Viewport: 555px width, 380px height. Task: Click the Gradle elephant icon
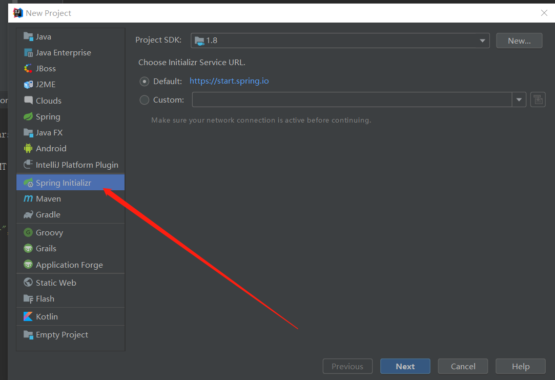(x=28, y=214)
